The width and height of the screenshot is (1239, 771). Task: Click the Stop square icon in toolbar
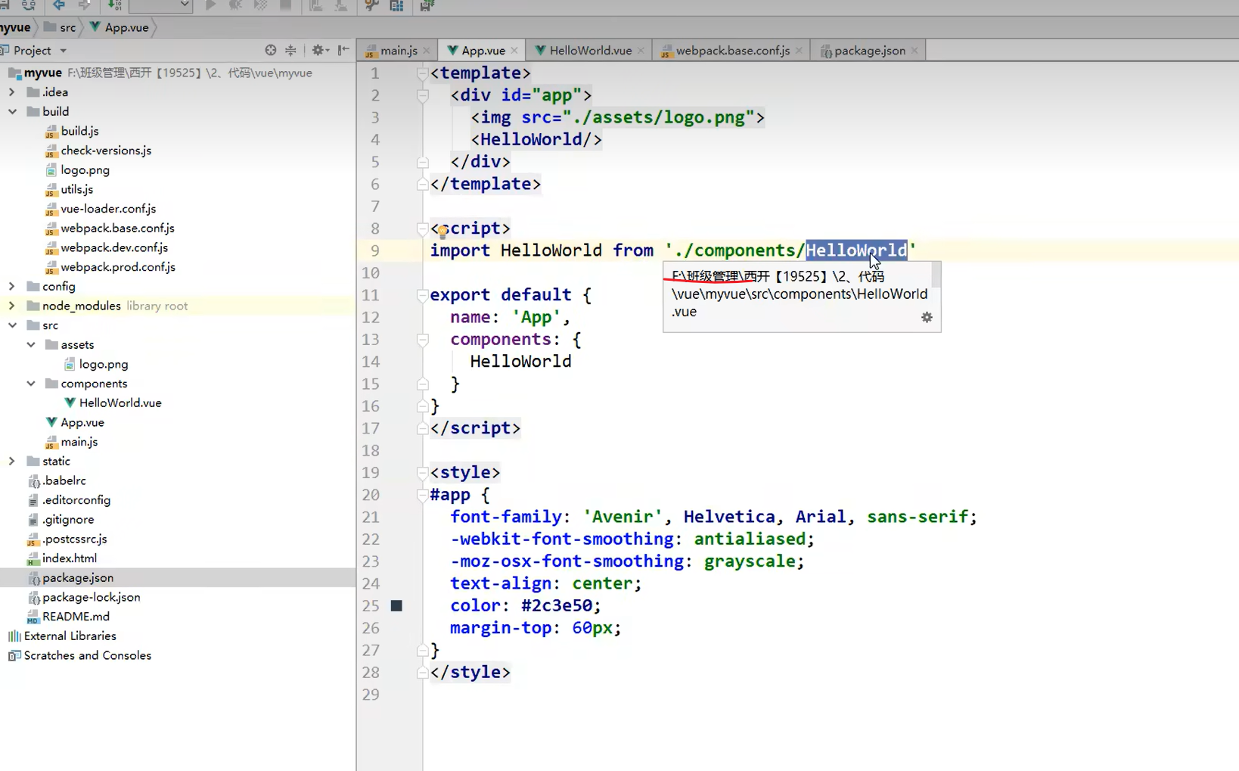285,5
